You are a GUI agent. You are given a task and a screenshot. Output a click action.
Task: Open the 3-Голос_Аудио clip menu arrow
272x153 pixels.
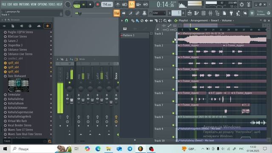[179, 57]
